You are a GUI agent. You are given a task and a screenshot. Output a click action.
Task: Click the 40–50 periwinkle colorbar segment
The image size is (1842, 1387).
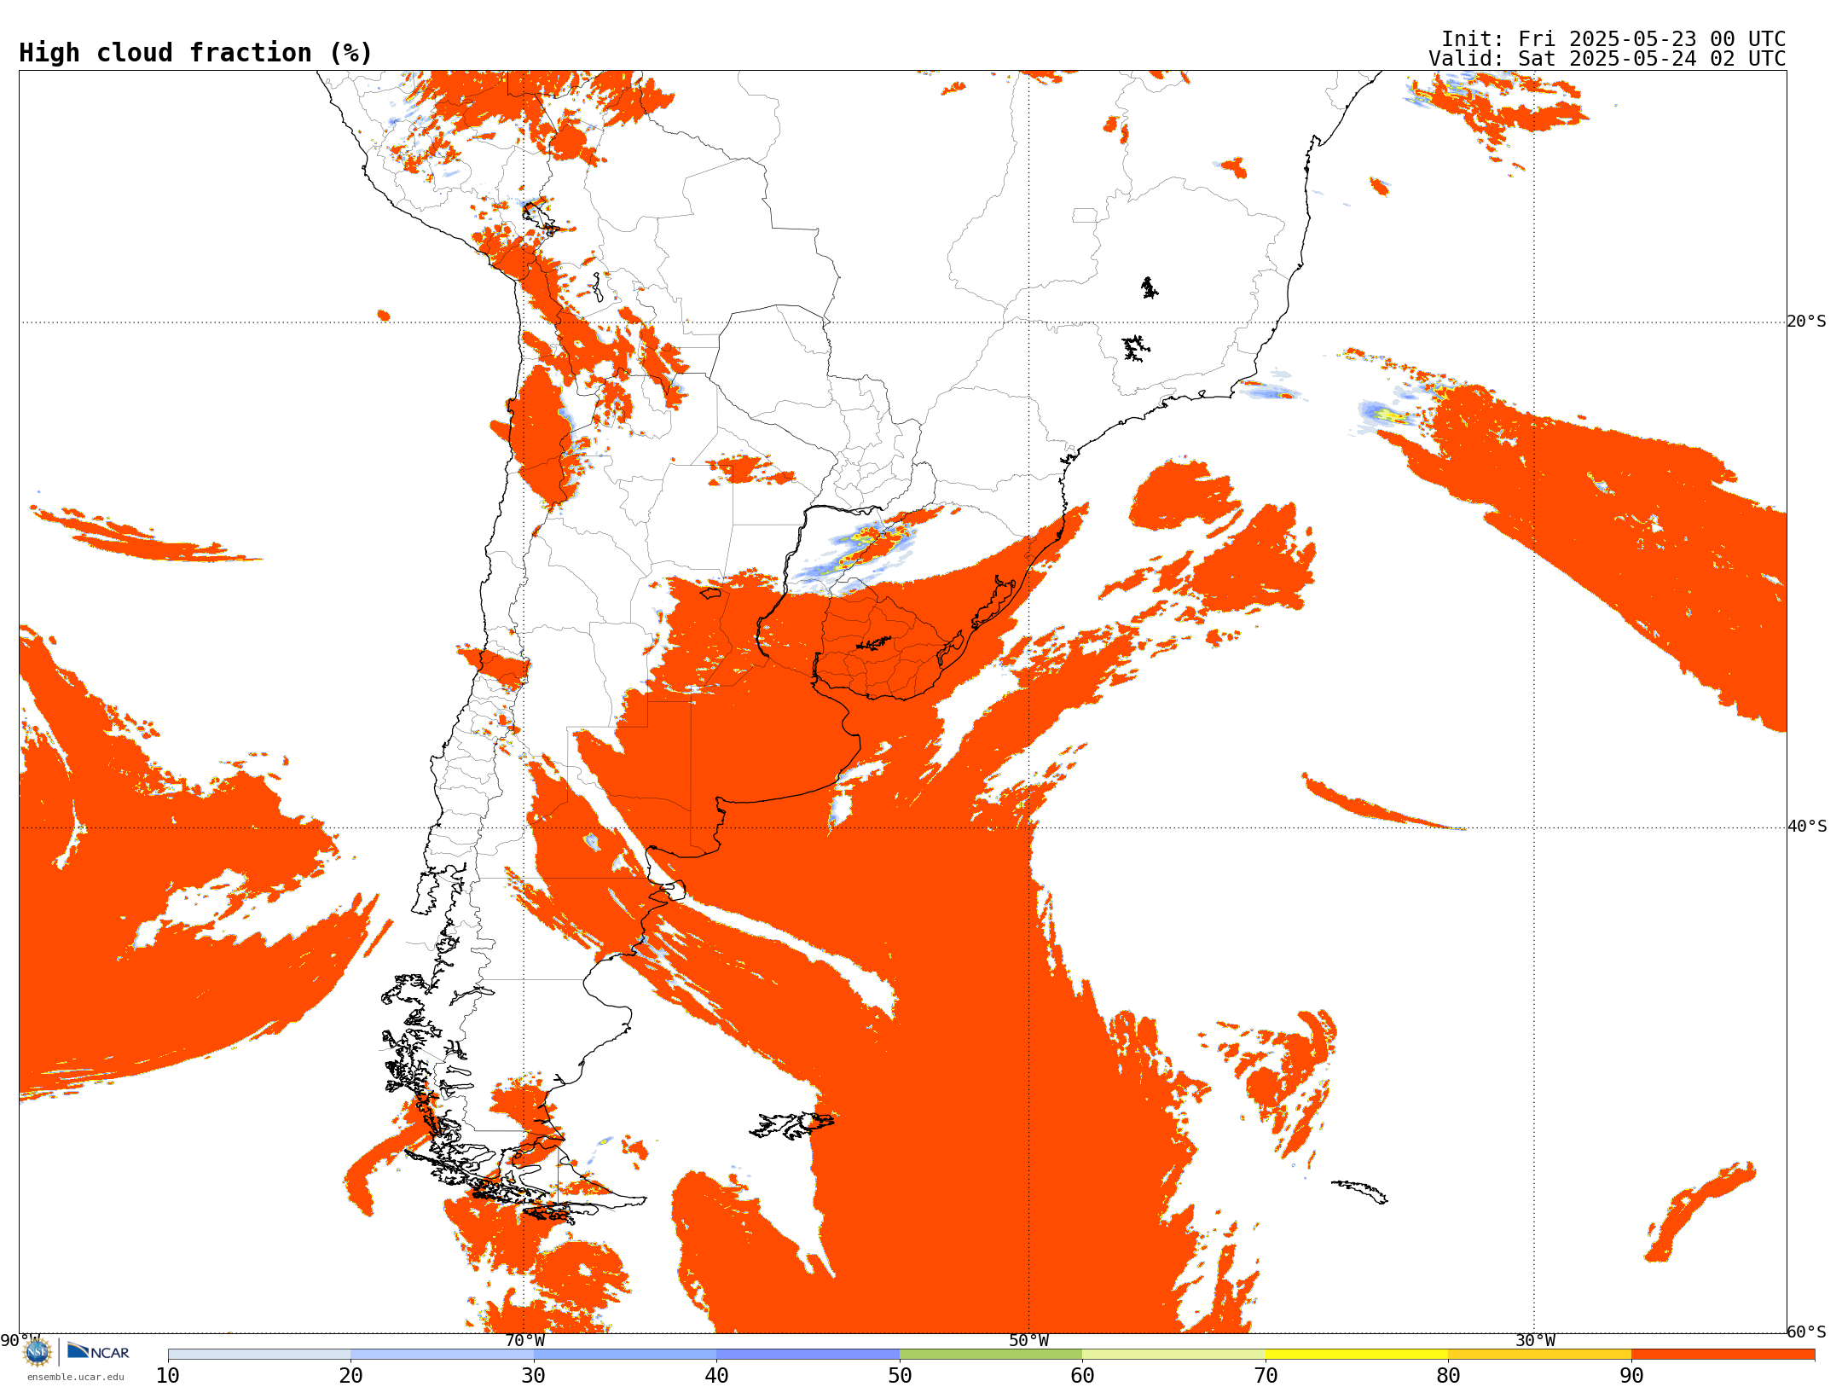click(x=808, y=1355)
